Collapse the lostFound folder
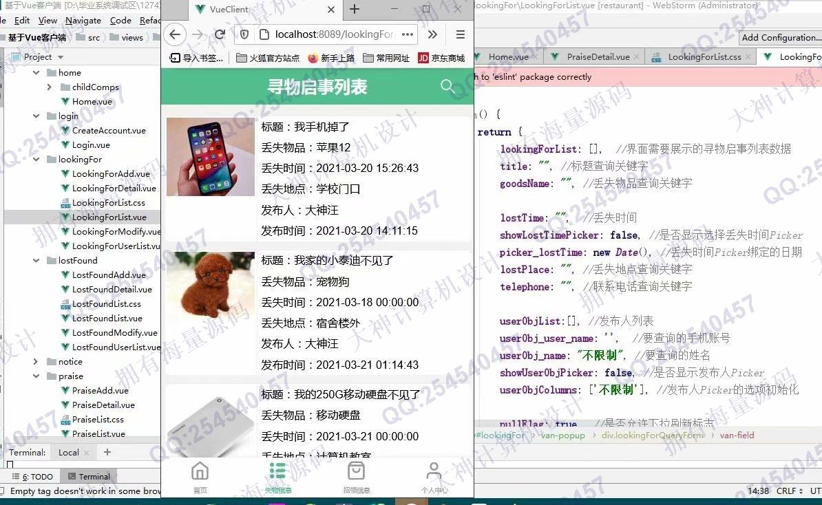The image size is (822, 505). click(x=36, y=260)
